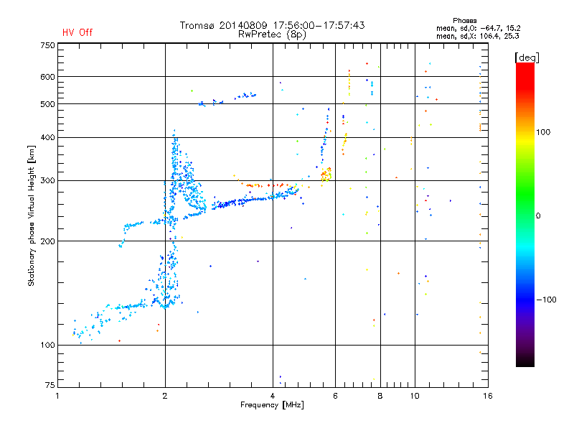Click the colorbar tick label '0'
574x431 pixels.
tap(538, 216)
